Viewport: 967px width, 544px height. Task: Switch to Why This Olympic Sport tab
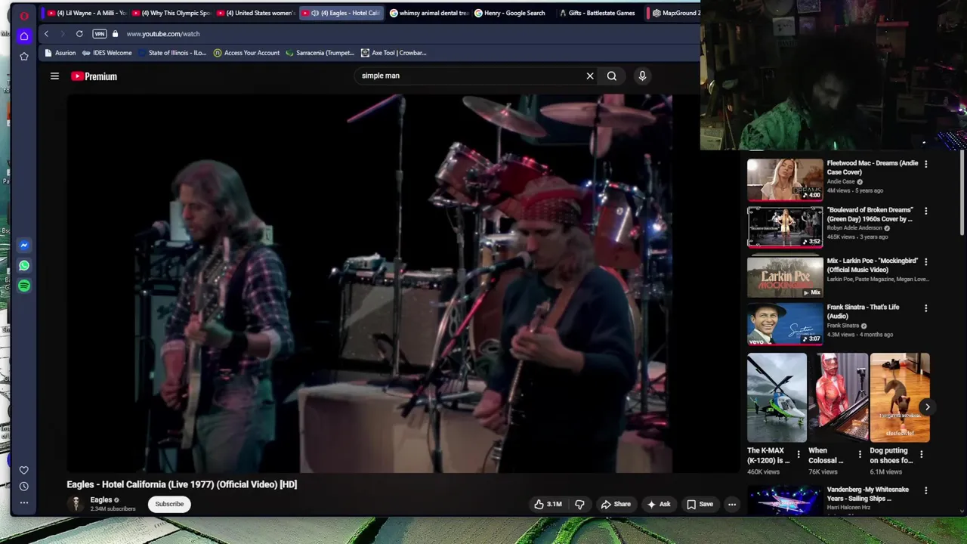coord(171,13)
